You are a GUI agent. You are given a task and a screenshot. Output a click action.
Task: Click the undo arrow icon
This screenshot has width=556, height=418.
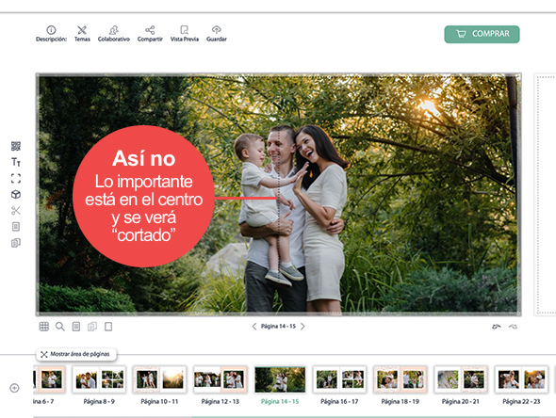497,327
